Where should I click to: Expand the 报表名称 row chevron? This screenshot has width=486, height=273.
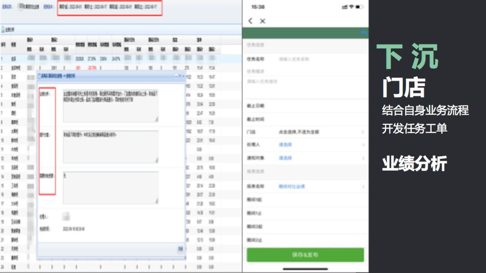tap(363, 187)
